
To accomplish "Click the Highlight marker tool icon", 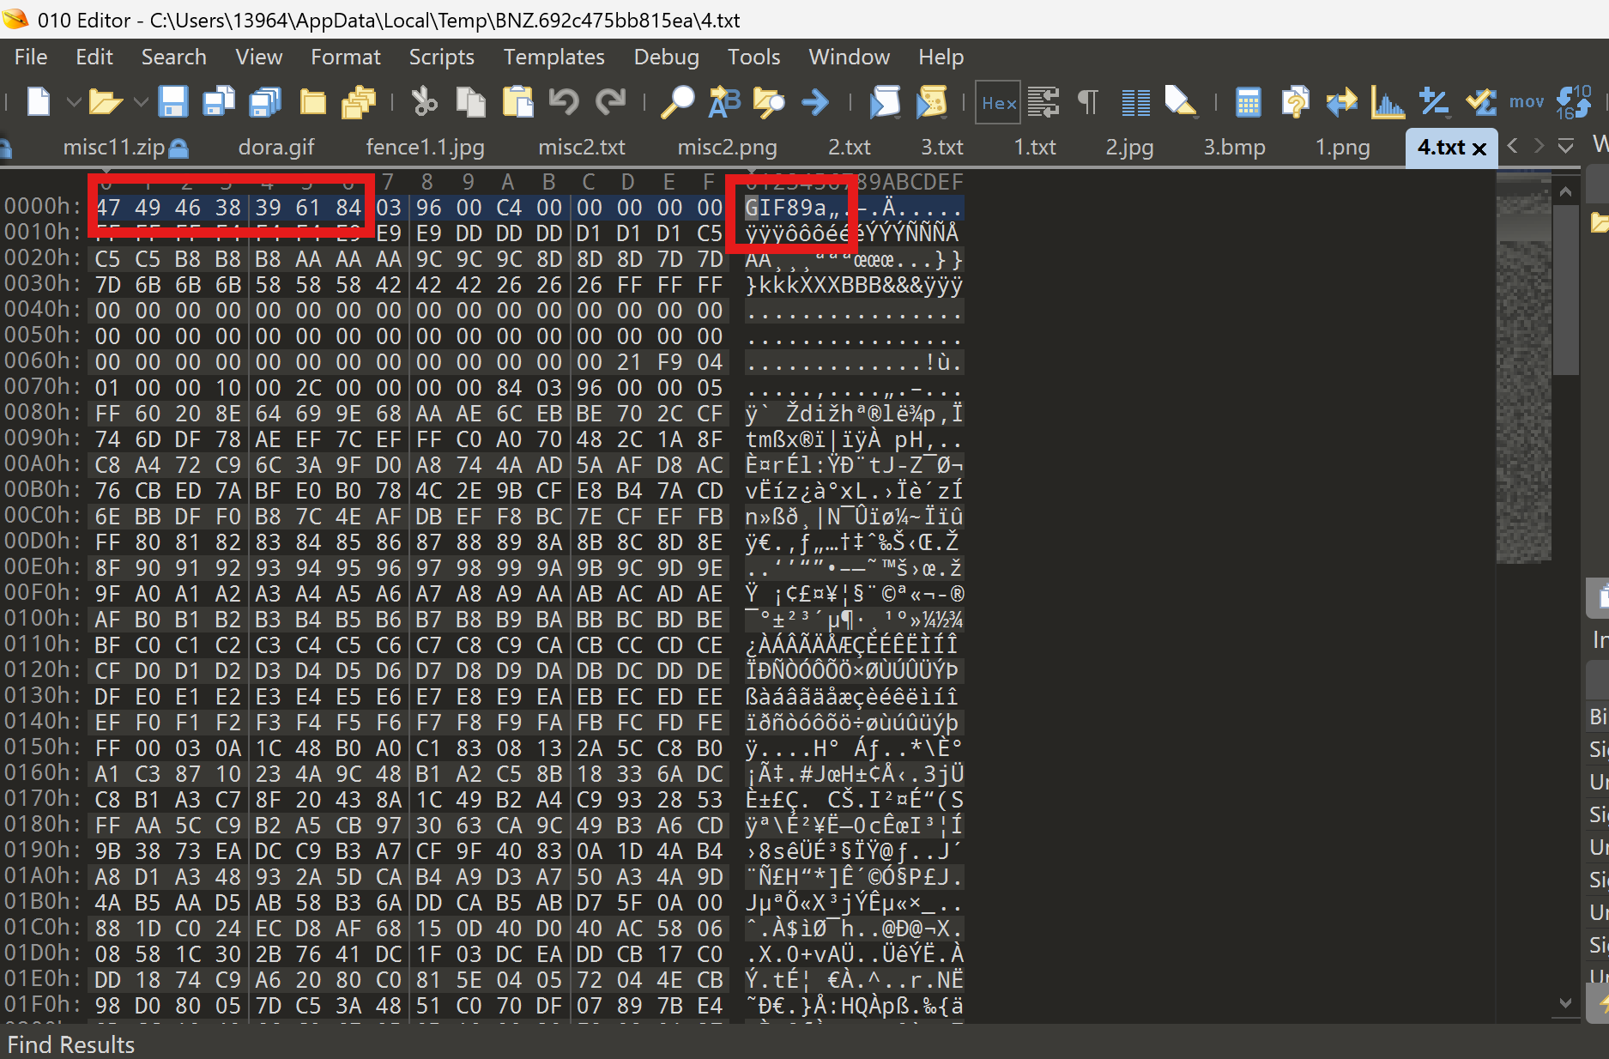I will coord(1181,102).
